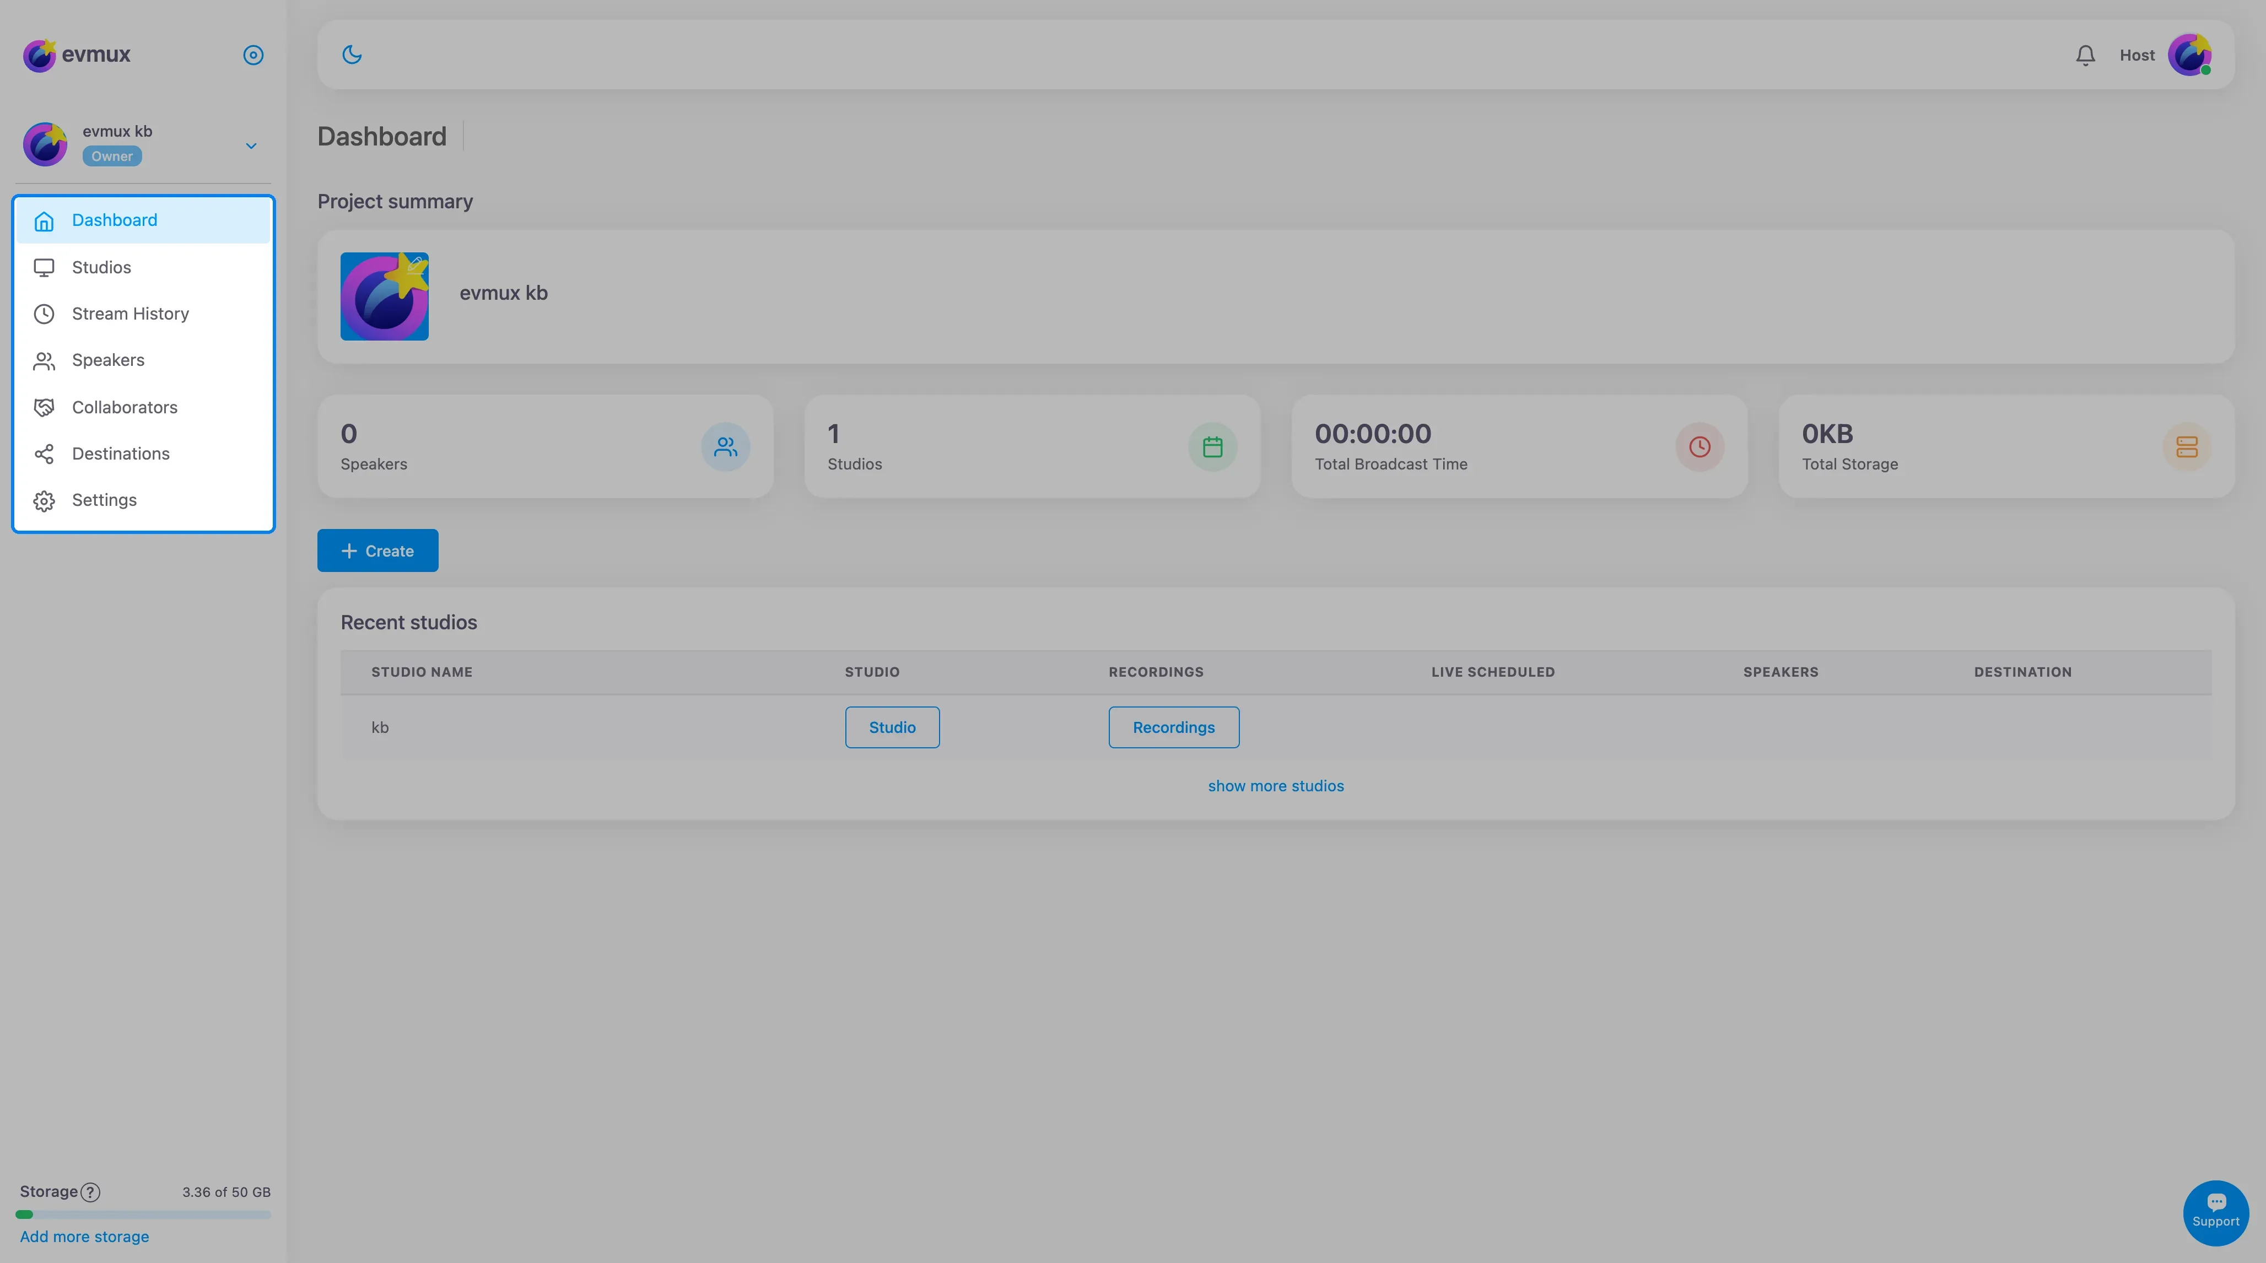Open Collaborators section
This screenshot has width=2266, height=1263.
click(x=143, y=407)
